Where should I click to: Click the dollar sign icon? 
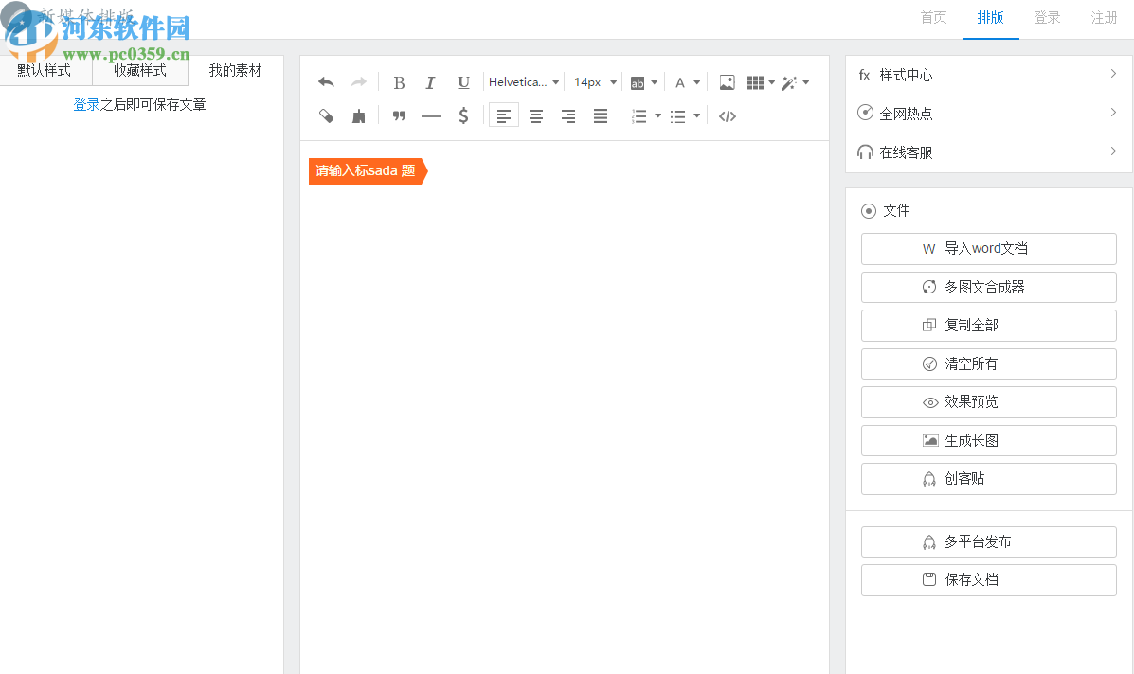click(463, 115)
